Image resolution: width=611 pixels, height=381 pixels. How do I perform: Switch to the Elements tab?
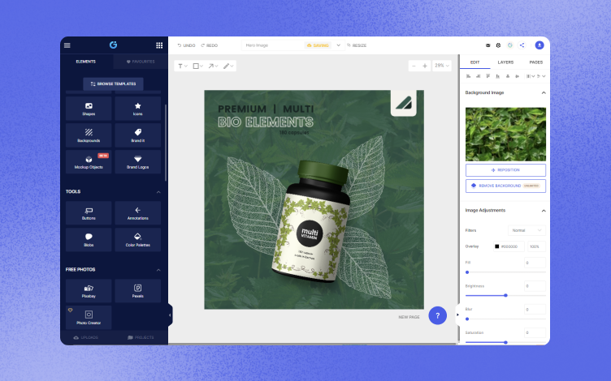[x=86, y=62]
